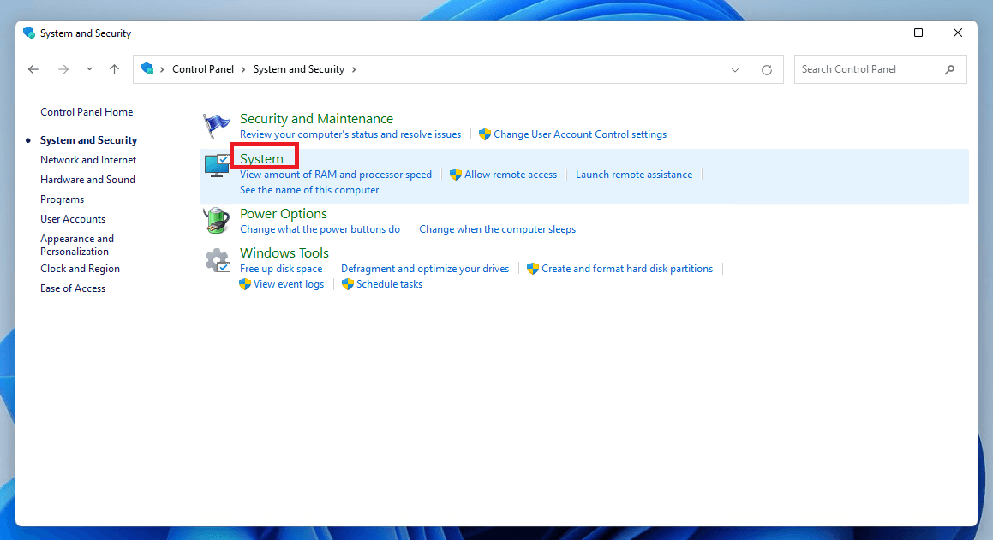Click Schedule tasks
Screen dimensions: 993x540
pos(390,284)
